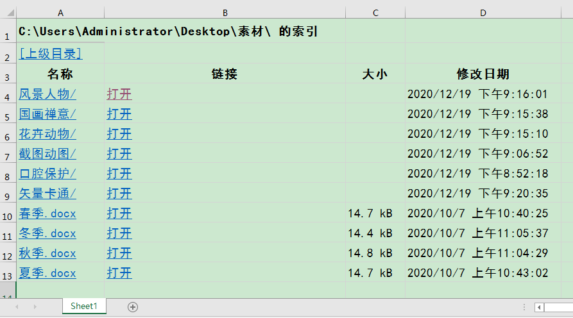Select date cell 下午9:15:10
The width and height of the screenshot is (573, 318).
(483, 133)
